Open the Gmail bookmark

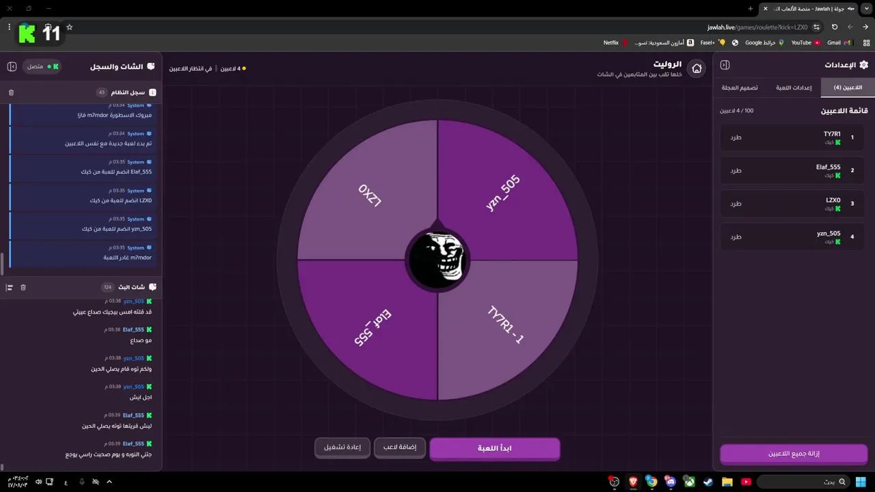pyautogui.click(x=838, y=42)
